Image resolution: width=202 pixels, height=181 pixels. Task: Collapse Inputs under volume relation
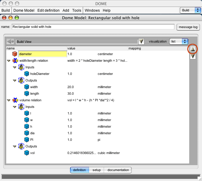point(15,107)
